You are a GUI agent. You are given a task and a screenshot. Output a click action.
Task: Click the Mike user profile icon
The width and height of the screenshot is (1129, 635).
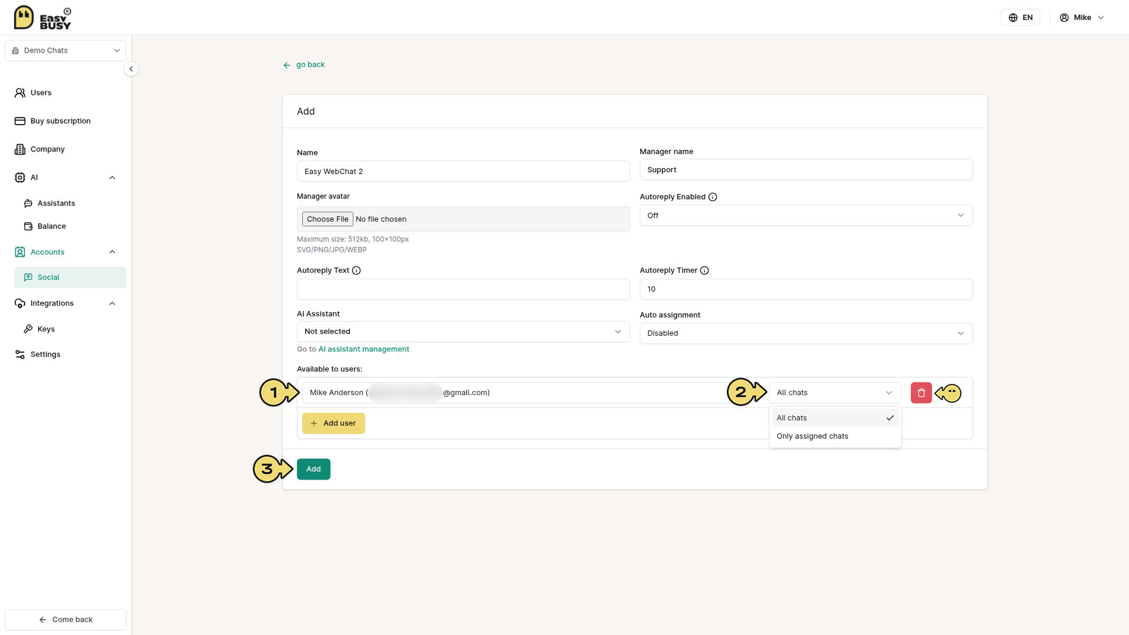click(1064, 18)
